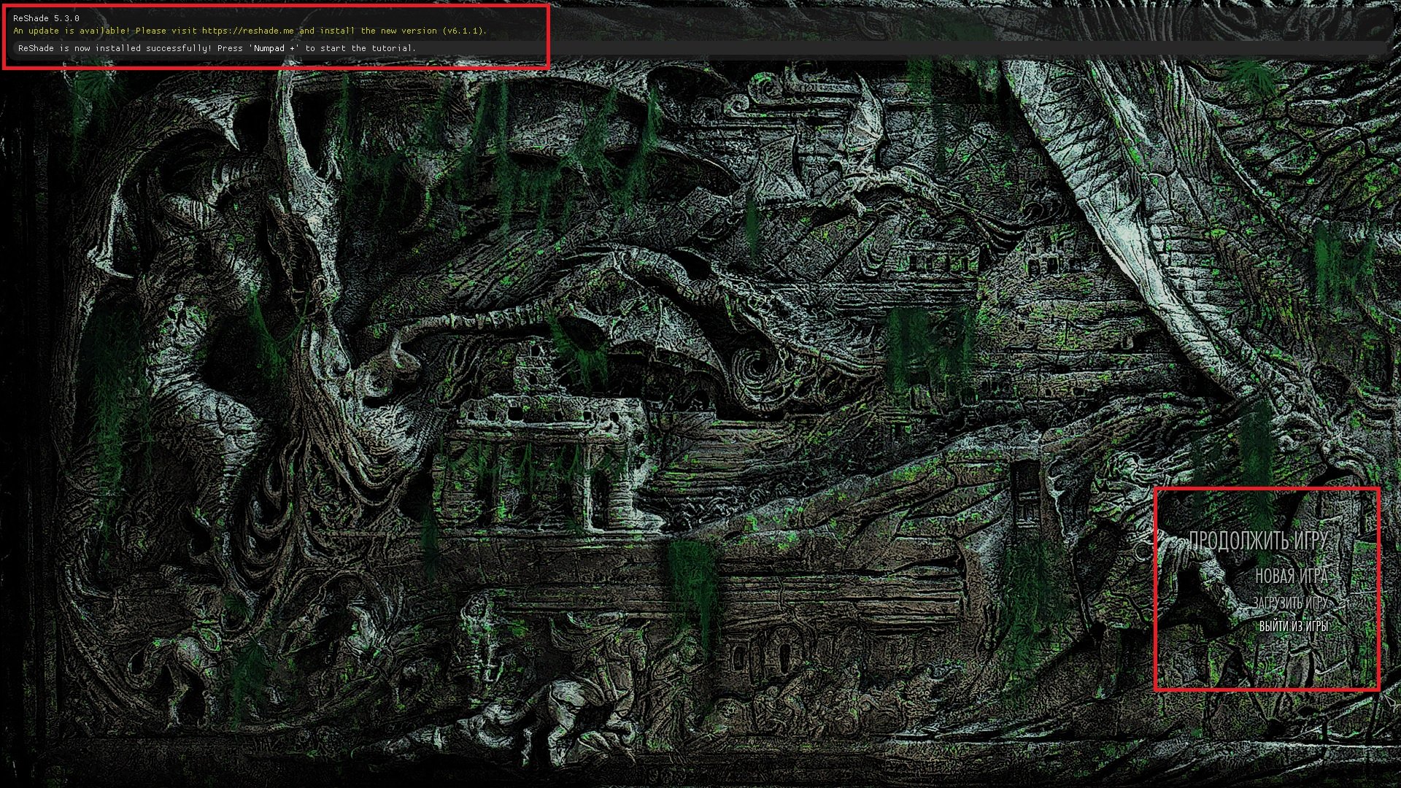Screen dimensions: 1401x788
Task: Click the word 'tutorial' in ReShade message
Action: click(392, 48)
